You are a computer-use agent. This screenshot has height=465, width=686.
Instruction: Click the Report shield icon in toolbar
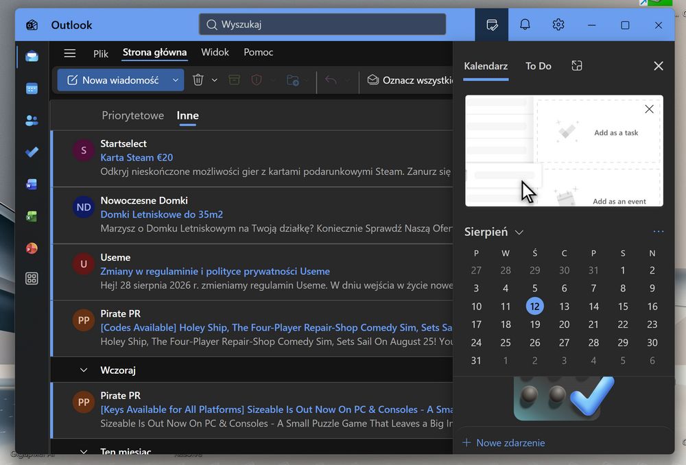pos(257,80)
